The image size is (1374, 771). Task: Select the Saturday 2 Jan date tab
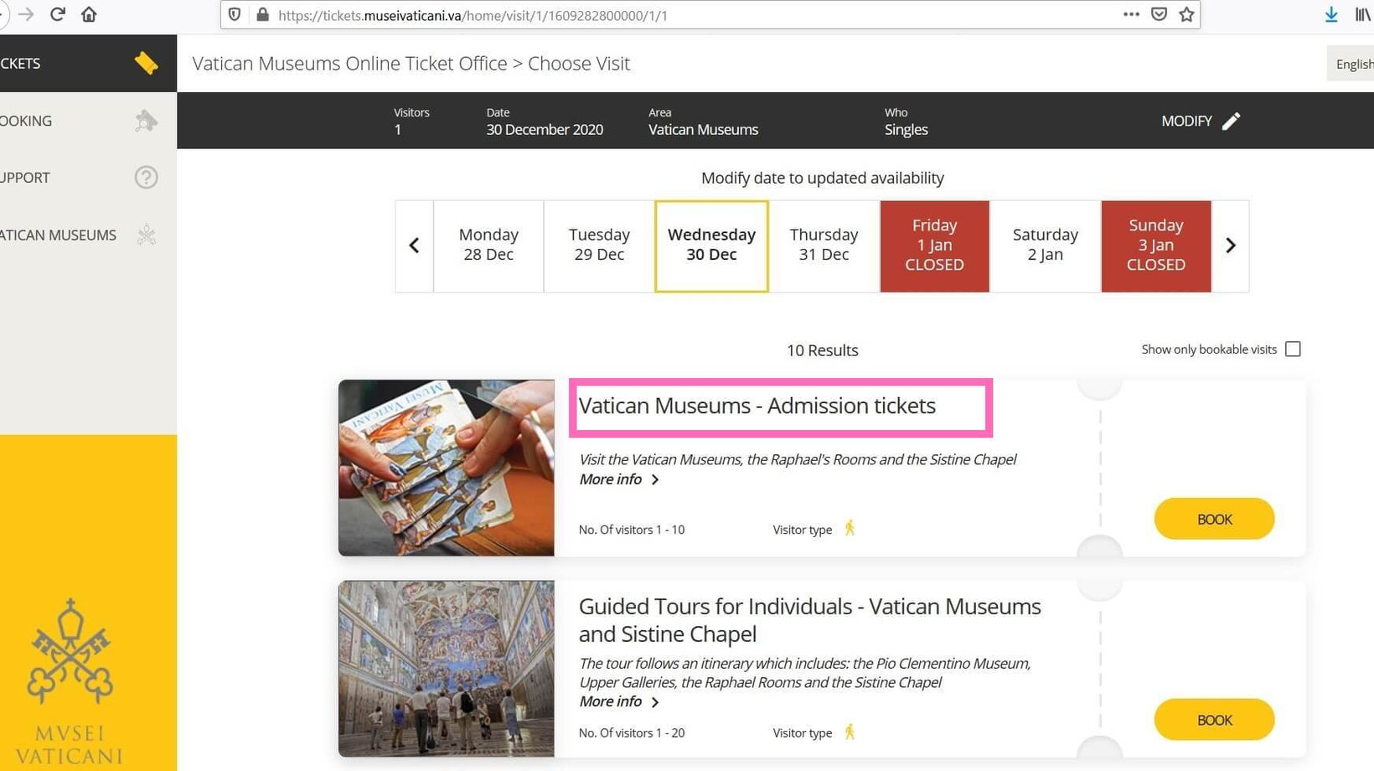[x=1045, y=246]
